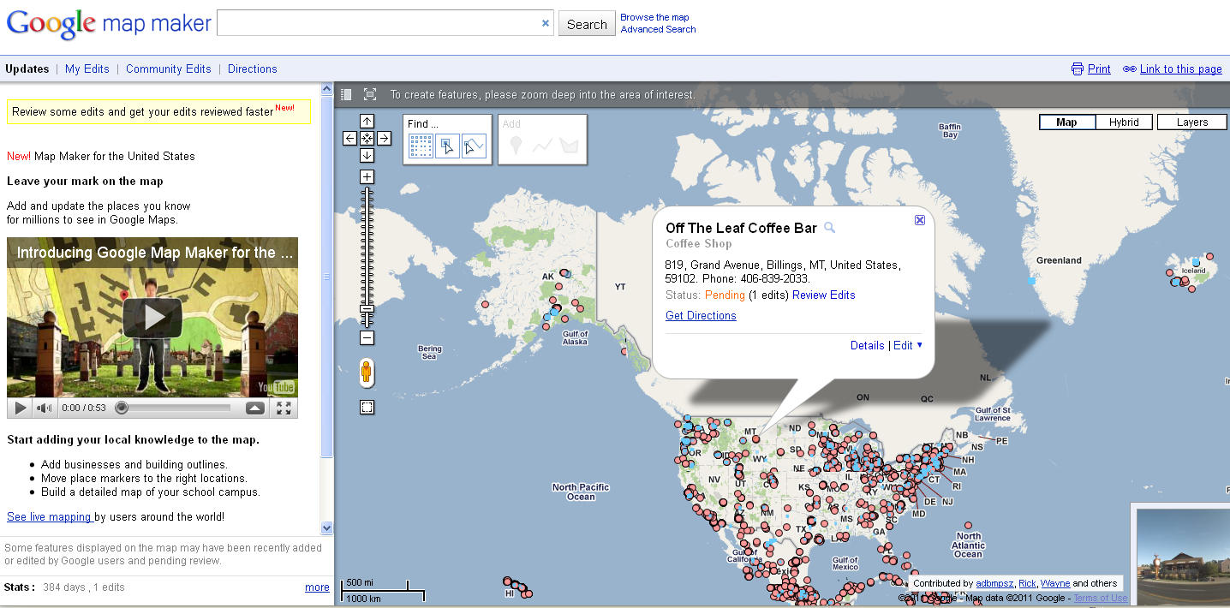This screenshot has height=608, width=1230.
Task: Expand video to fullscreen
Action: click(284, 408)
